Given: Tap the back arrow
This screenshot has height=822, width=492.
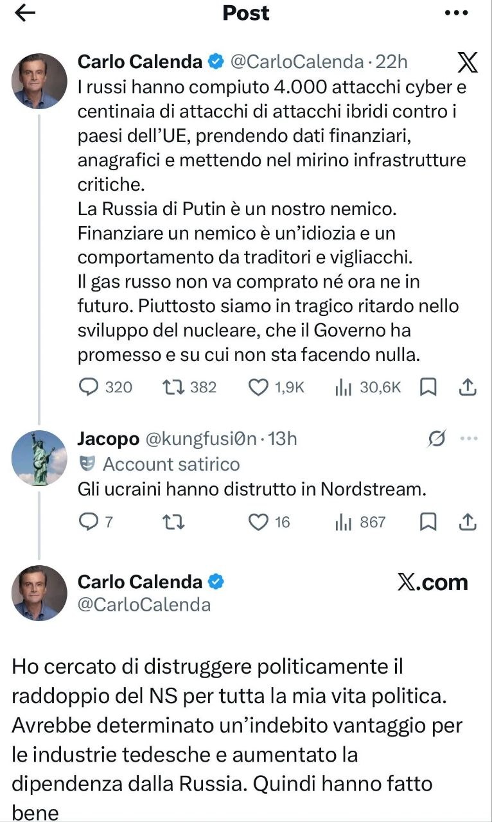Looking at the screenshot, I should point(24,13).
